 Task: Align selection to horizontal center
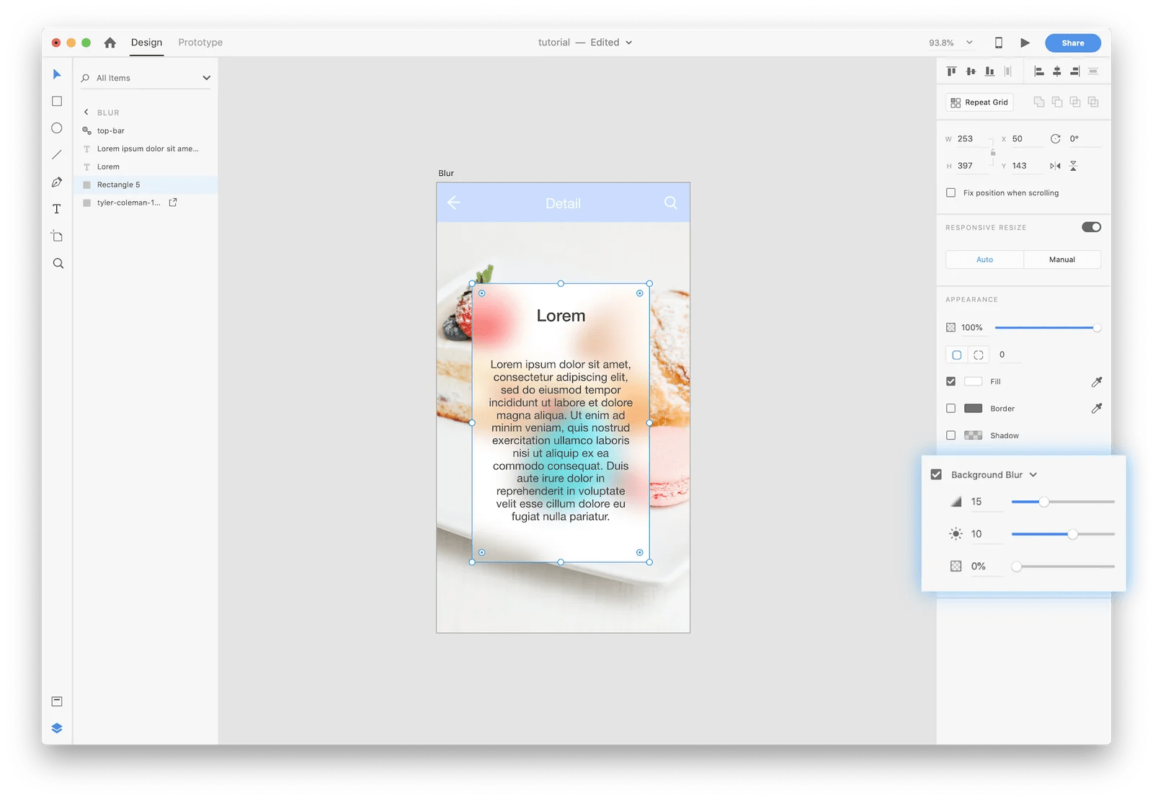(1057, 71)
